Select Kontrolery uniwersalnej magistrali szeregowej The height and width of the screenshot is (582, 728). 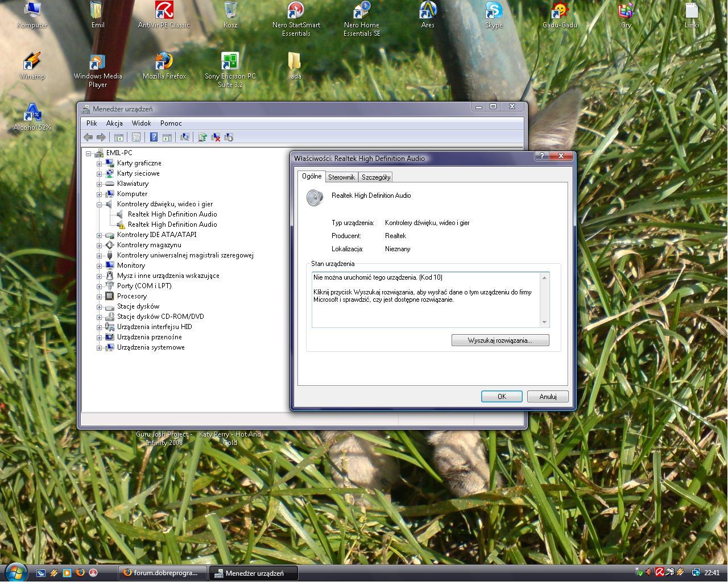pos(185,255)
